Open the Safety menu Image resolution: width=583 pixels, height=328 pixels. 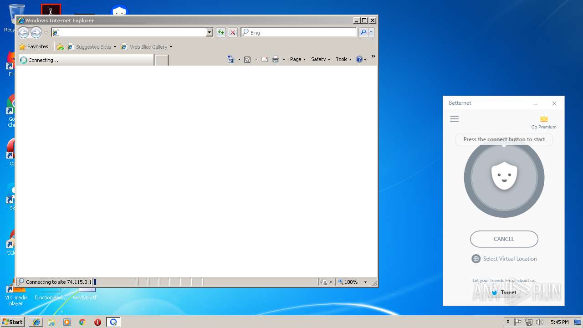tap(321, 59)
